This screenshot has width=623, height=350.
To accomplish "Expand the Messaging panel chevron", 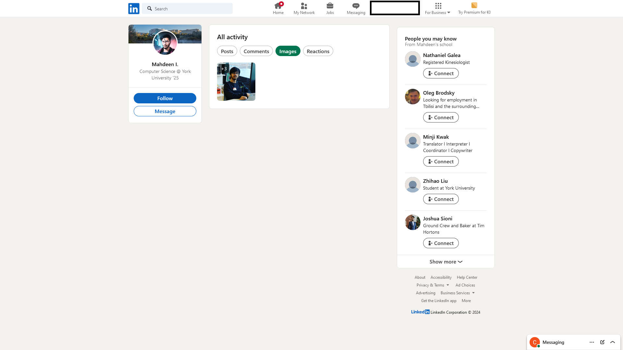I will pyautogui.click(x=613, y=342).
